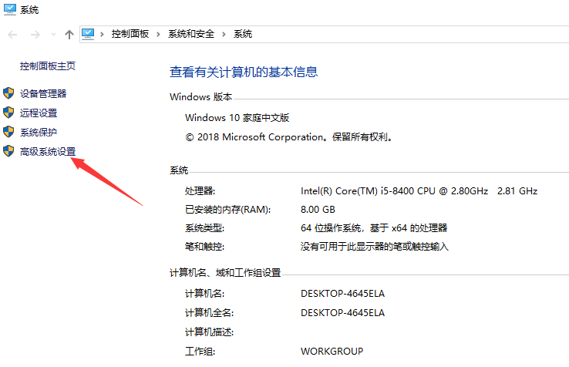This screenshot has height=367, width=569.
Task: Select 系统 breadcrumb in address bar
Action: pos(243,34)
